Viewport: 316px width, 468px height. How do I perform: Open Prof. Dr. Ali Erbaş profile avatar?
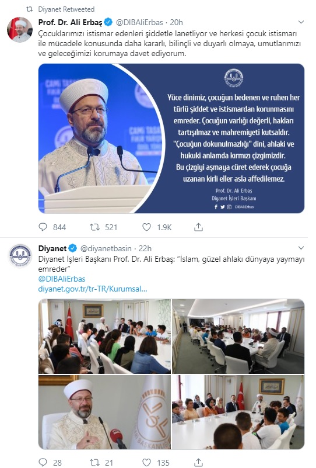tap(20, 30)
